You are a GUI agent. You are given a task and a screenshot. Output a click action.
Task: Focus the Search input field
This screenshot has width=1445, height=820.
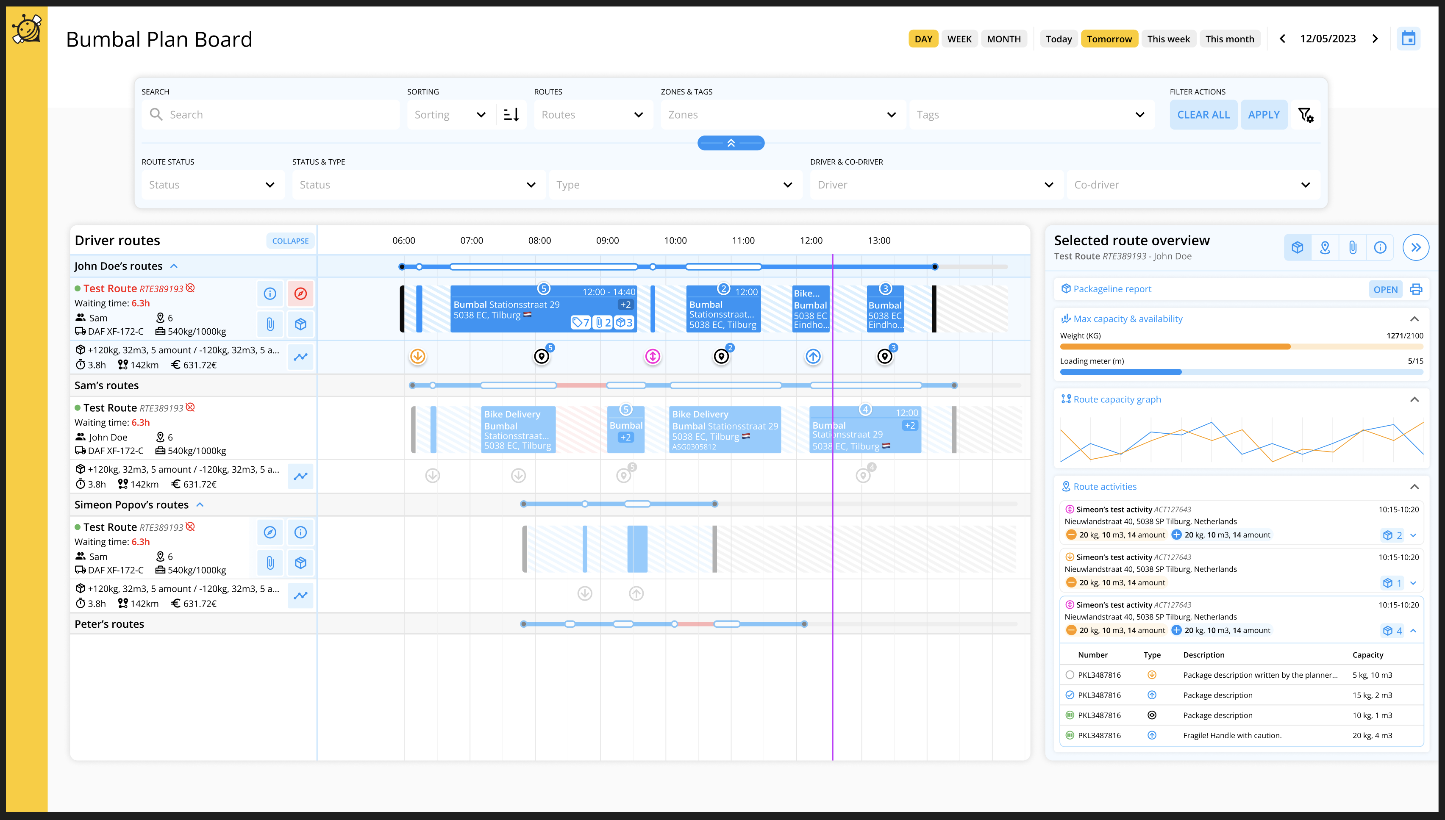pos(270,115)
